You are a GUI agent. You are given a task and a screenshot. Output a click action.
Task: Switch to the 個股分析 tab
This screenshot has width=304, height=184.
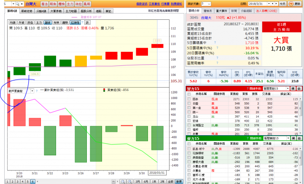86,11
